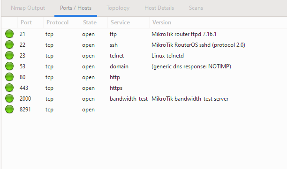Select port number 22 cell
This screenshot has width=287, height=169.
(x=23, y=45)
